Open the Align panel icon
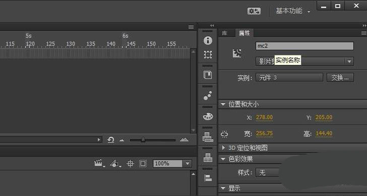367x196 pixels. click(208, 178)
